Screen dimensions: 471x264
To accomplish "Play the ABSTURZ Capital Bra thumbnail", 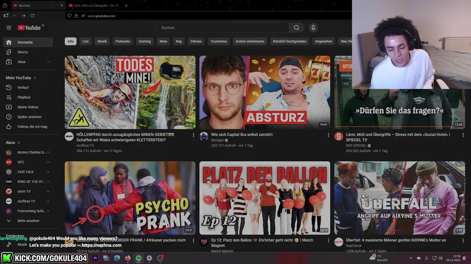I will 265,92.
